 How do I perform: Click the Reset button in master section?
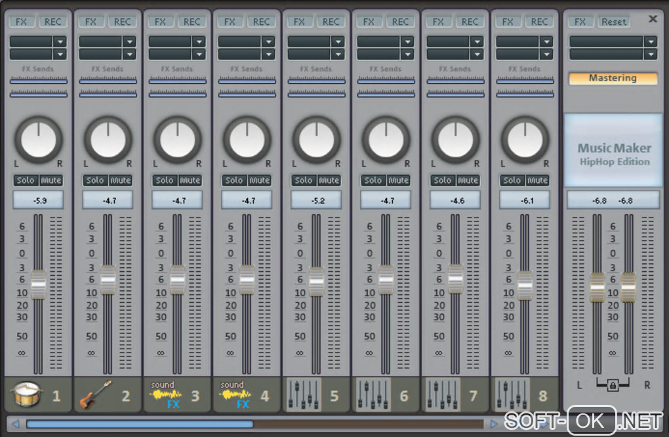coord(613,22)
